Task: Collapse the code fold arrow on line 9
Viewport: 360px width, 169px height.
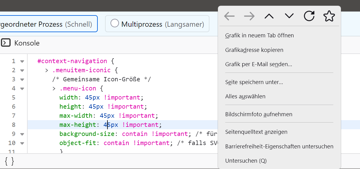Action: (22, 134)
